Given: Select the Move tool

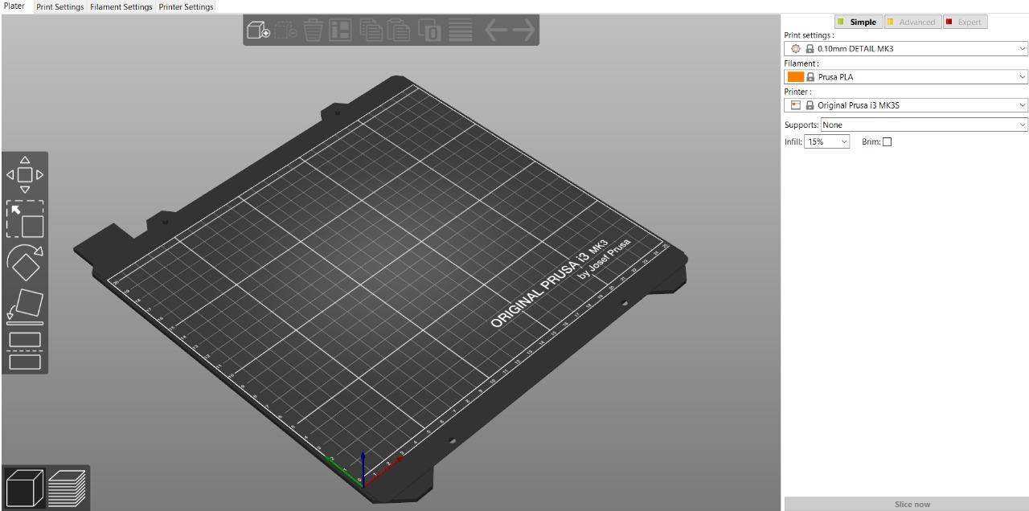Looking at the screenshot, I should 25,174.
